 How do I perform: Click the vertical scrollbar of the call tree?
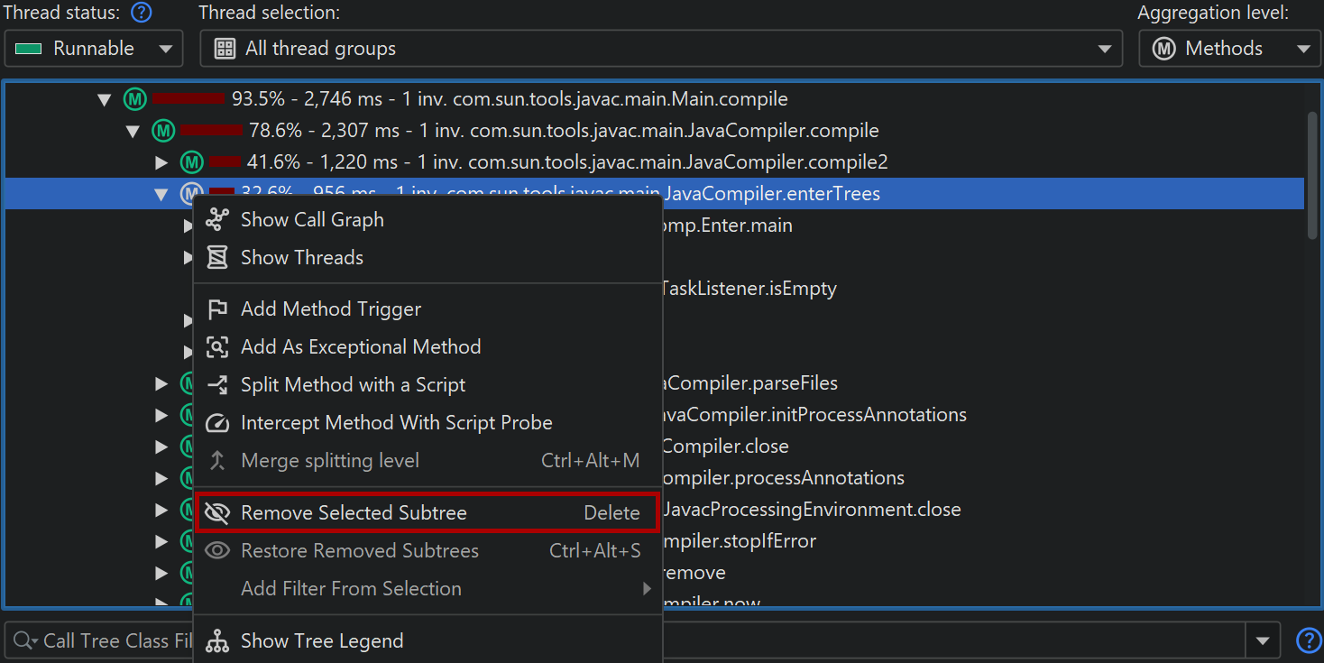(1312, 176)
